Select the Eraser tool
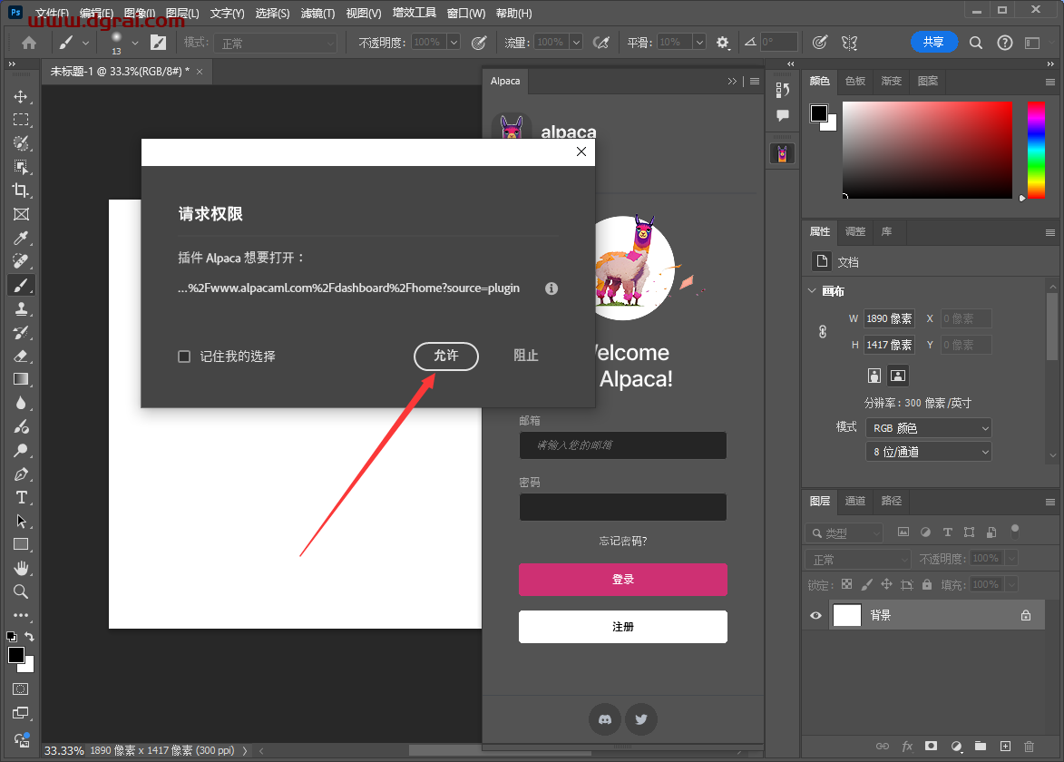Image resolution: width=1064 pixels, height=762 pixels. [20, 356]
